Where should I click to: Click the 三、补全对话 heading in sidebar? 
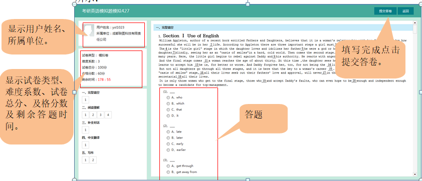tap(91, 122)
